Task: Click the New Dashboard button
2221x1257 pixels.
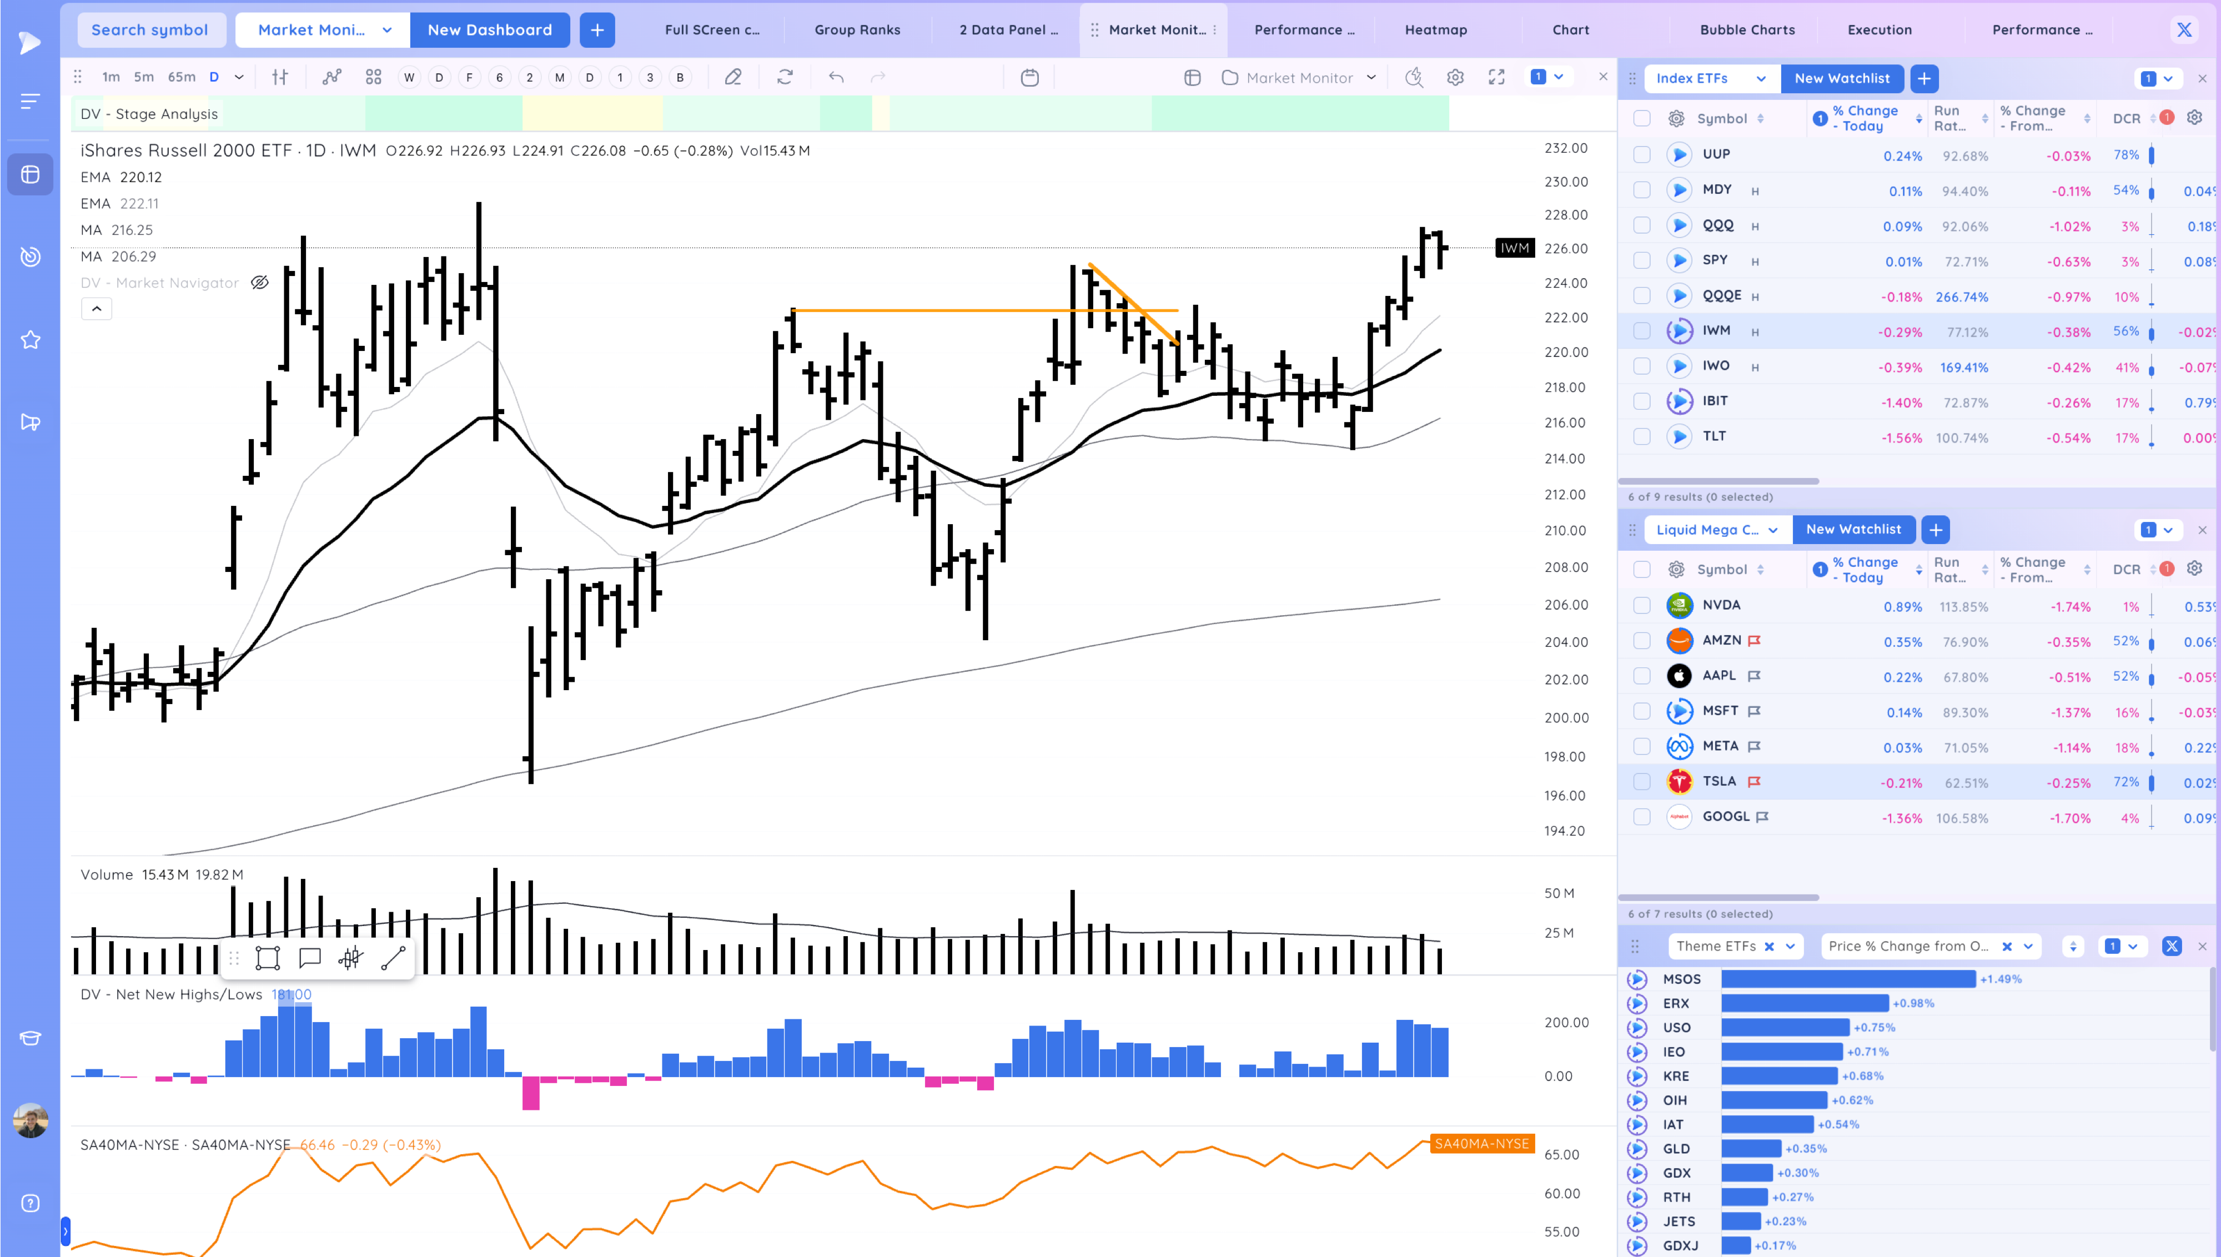Action: pyautogui.click(x=489, y=29)
